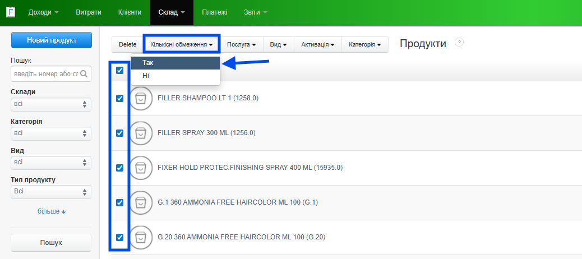Open the Тип продукту select box
Screen dimensions: 582x259
[50, 192]
